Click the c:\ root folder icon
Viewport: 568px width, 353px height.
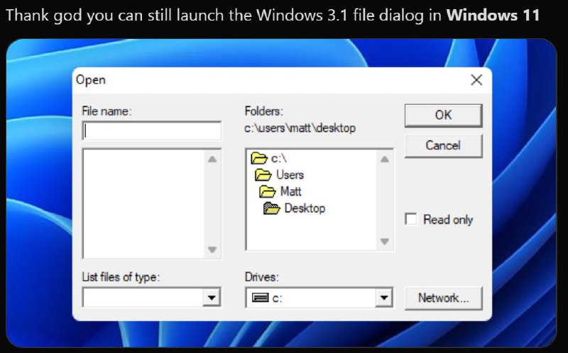click(x=258, y=158)
